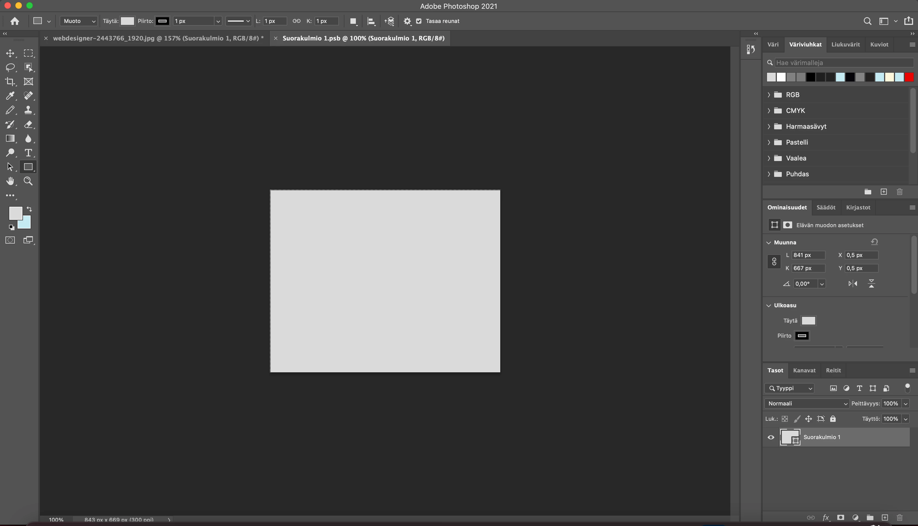Viewport: 918px width, 526px height.
Task: Select the Hand tool
Action: click(x=10, y=181)
